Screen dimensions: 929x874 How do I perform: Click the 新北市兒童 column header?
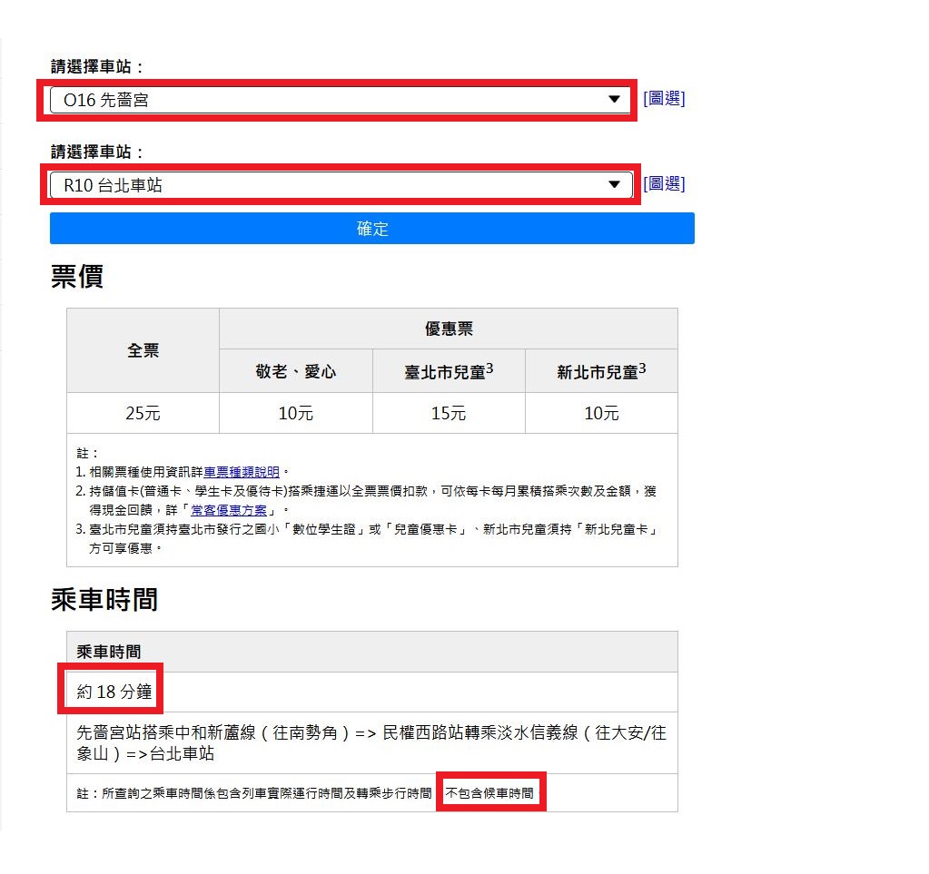click(x=601, y=371)
